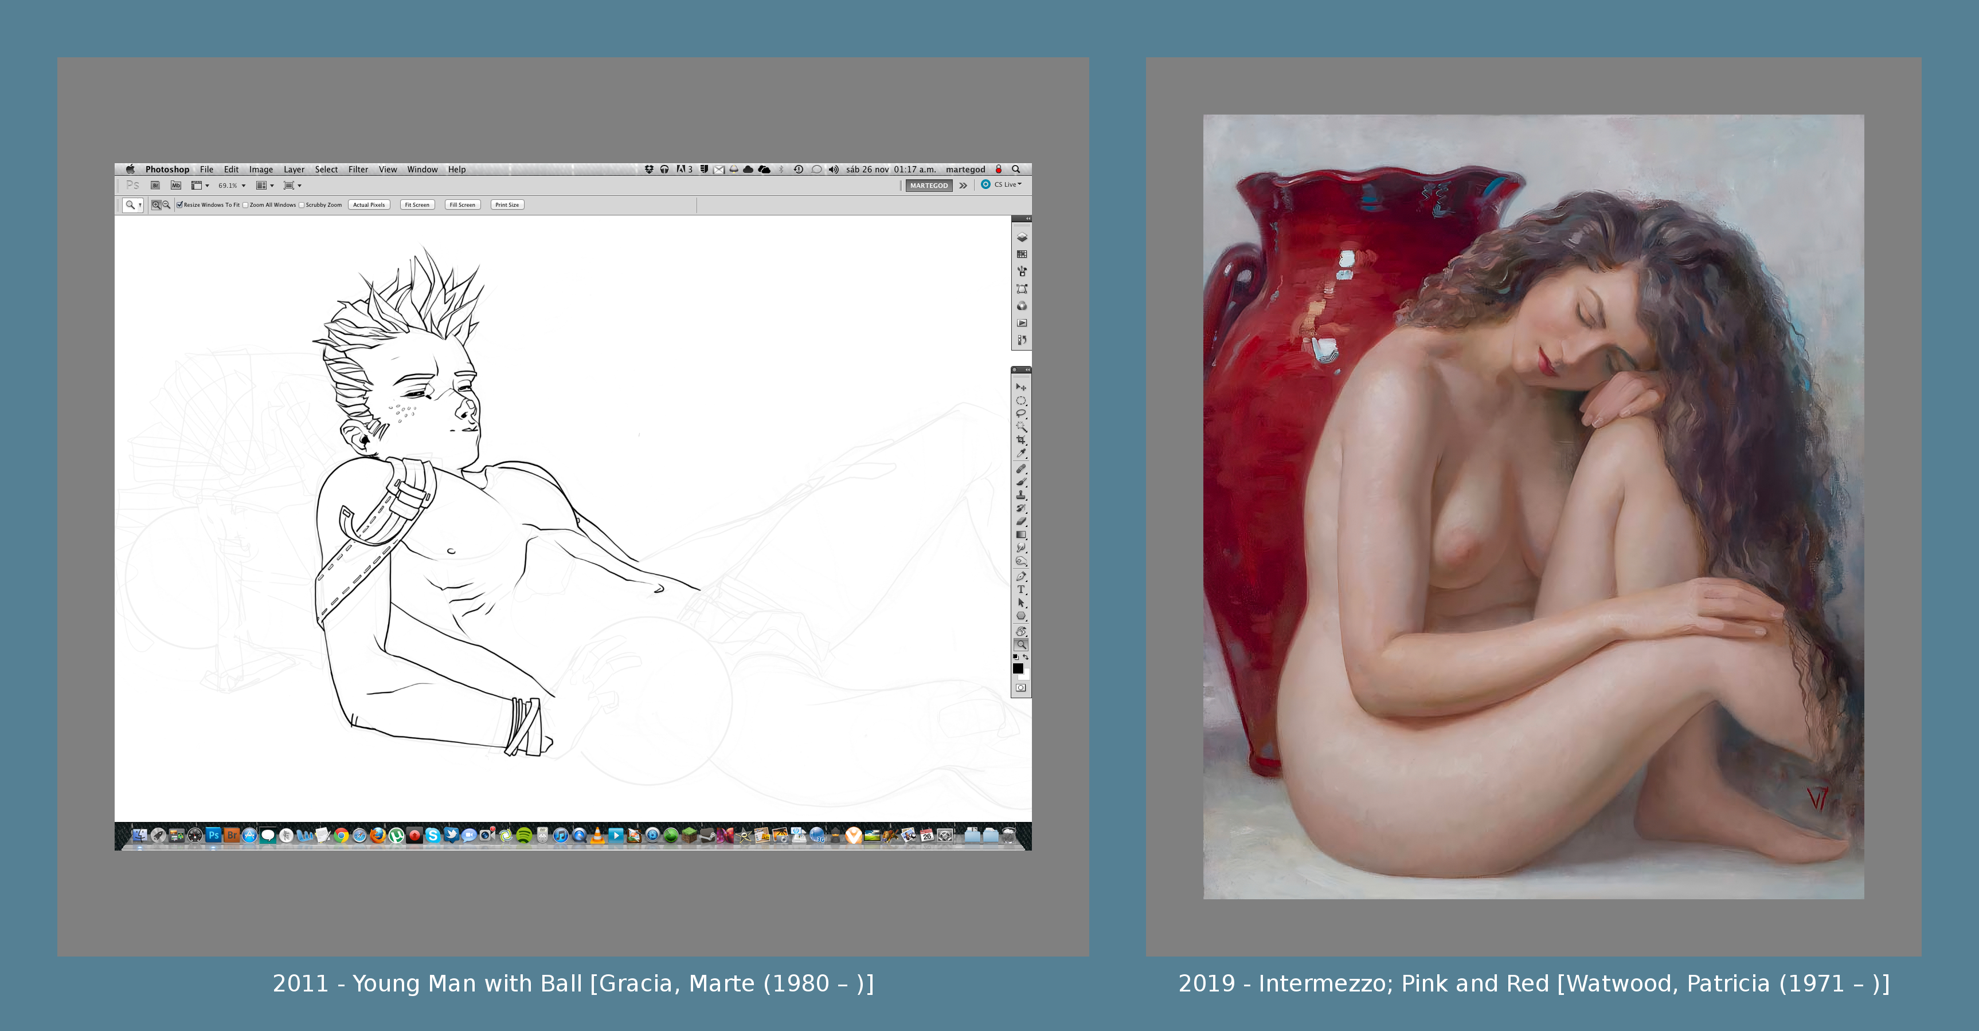Viewport: 1979px width, 1031px height.
Task: Choose the Zoom In mode button
Action: click(156, 205)
